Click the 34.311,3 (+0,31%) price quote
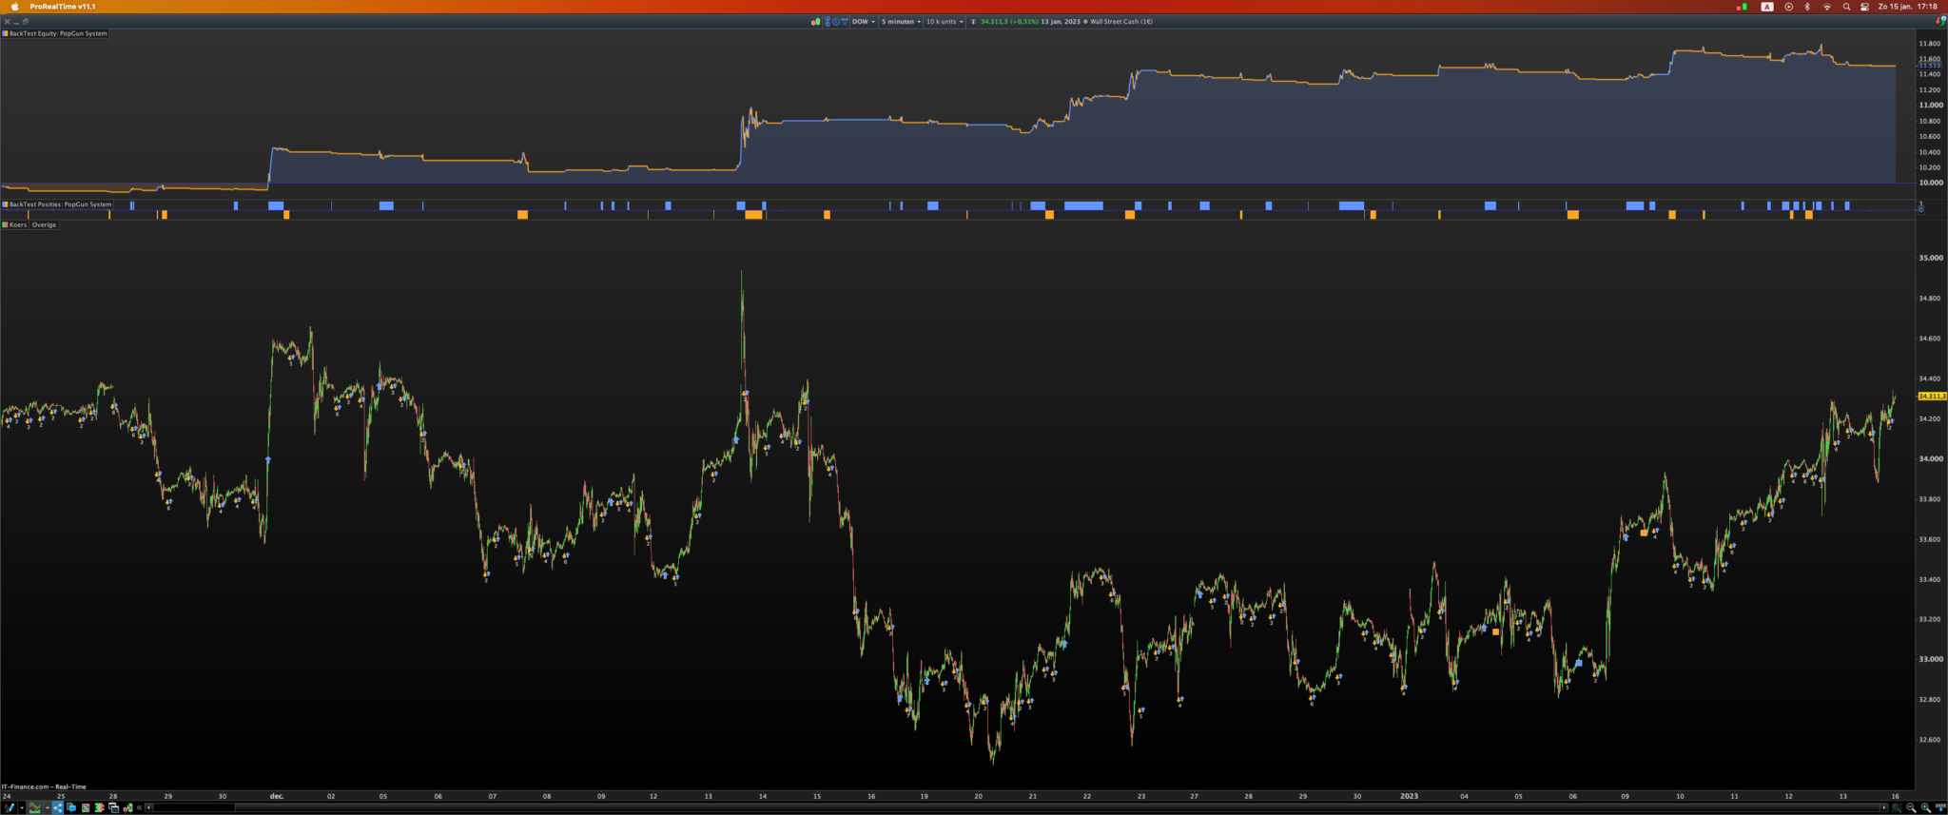This screenshot has width=1948, height=815. click(x=1009, y=22)
